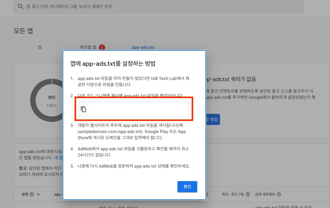The width and height of the screenshot is (330, 208).
Task: Click the code snippet text box
Action: (134, 109)
